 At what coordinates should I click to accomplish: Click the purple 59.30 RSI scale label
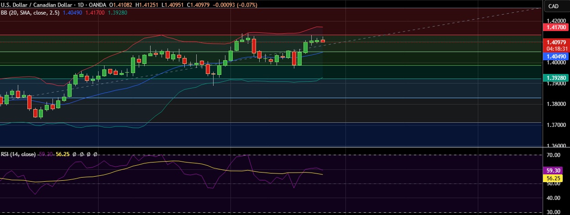coord(556,170)
